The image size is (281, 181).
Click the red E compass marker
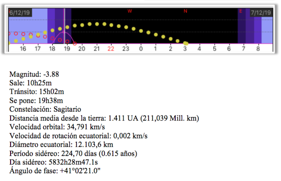pyautogui.click(x=241, y=11)
